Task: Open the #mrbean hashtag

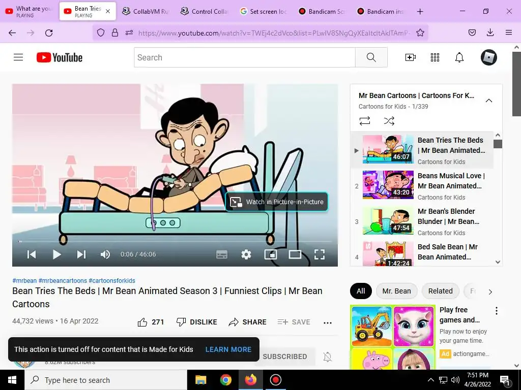Action: [x=24, y=280]
